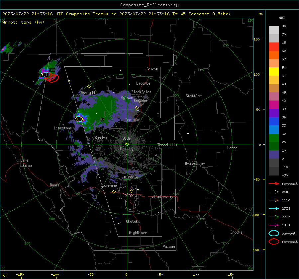Click the RedDeer city label
The image size is (299, 279).
tap(141, 101)
